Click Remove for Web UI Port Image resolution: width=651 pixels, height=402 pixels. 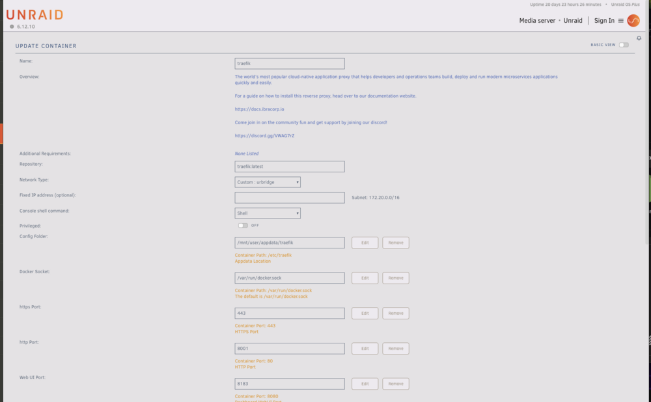coord(396,384)
